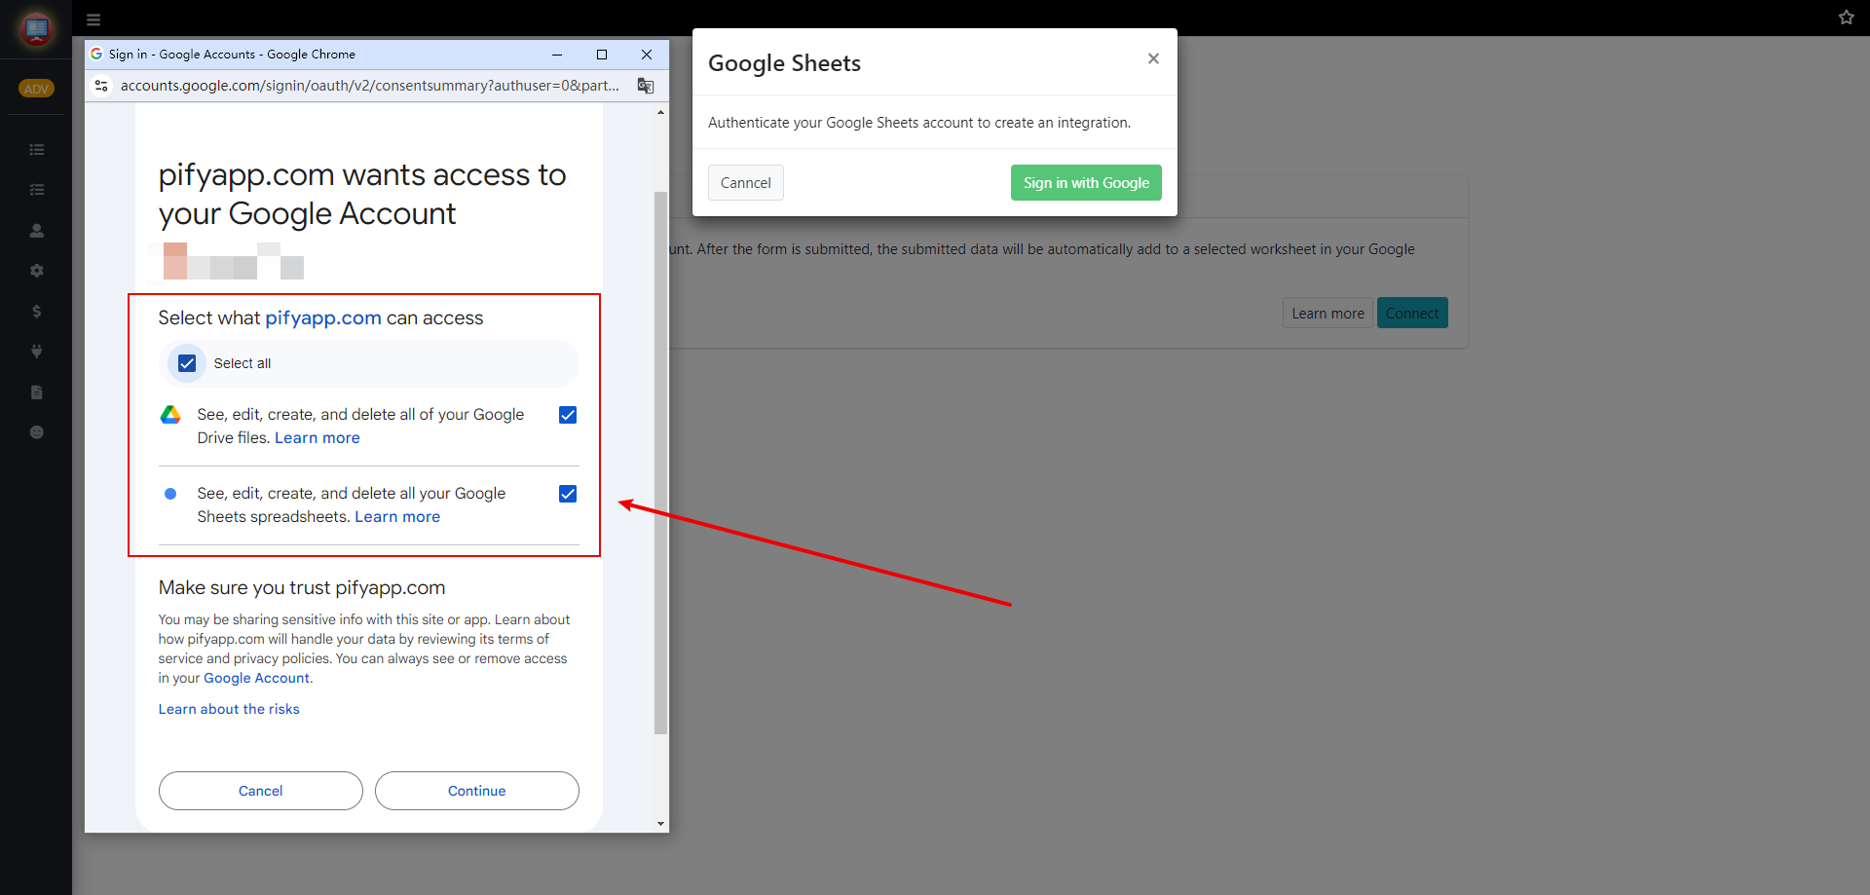The width and height of the screenshot is (1870, 895).
Task: Click the 'Google Sheets' dialog title
Action: (x=784, y=63)
